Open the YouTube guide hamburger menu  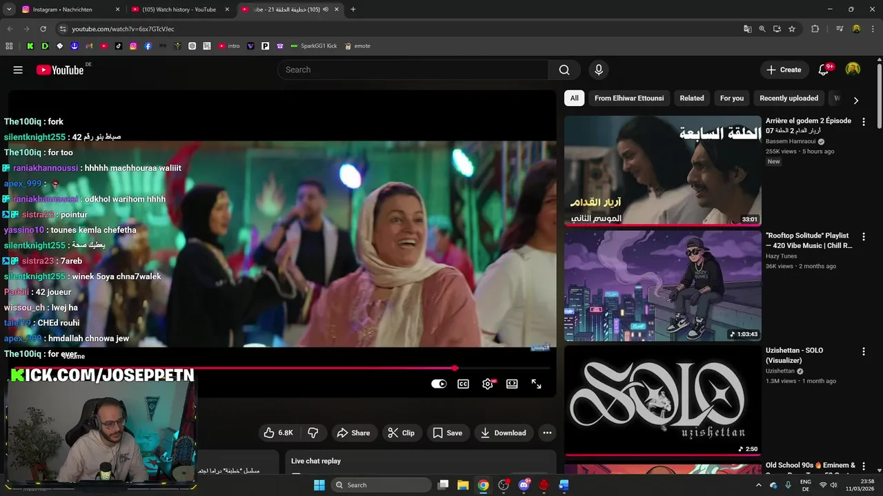pos(18,70)
